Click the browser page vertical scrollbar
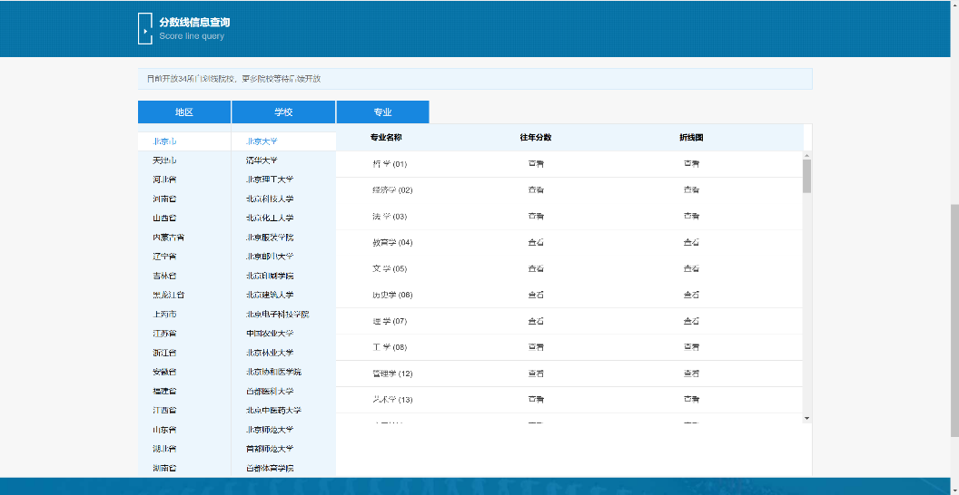Image resolution: width=959 pixels, height=495 pixels. (x=954, y=335)
